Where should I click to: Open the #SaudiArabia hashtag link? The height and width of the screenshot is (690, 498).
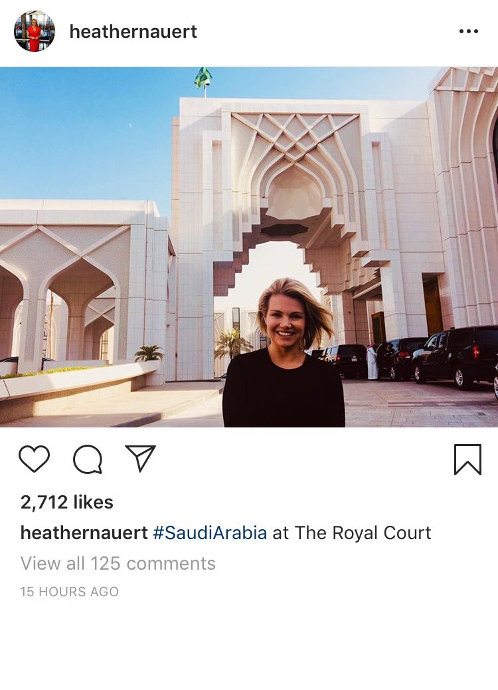point(210,533)
